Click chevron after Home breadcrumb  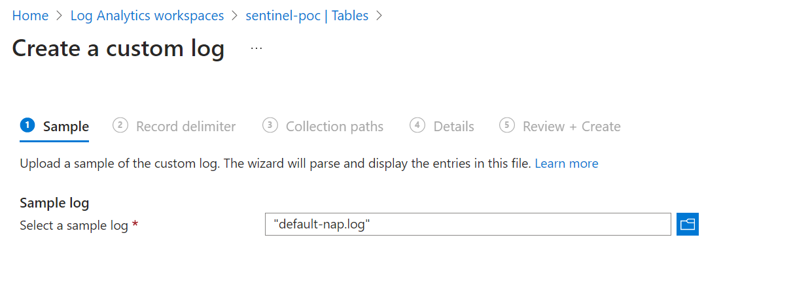coord(60,16)
